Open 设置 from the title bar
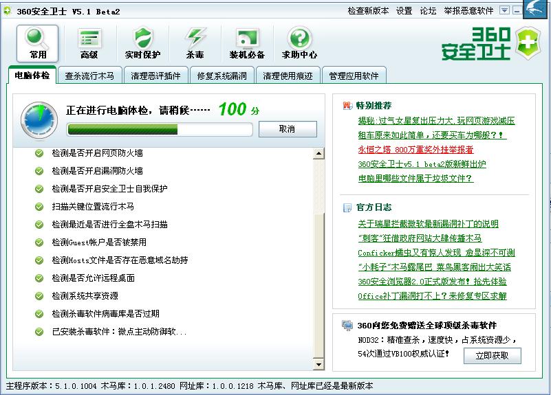Image resolution: width=551 pixels, height=395 pixels. click(404, 11)
